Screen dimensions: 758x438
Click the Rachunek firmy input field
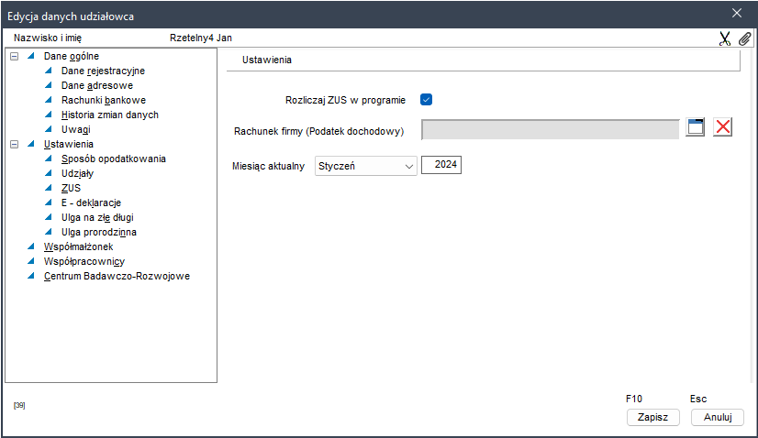[x=550, y=129]
